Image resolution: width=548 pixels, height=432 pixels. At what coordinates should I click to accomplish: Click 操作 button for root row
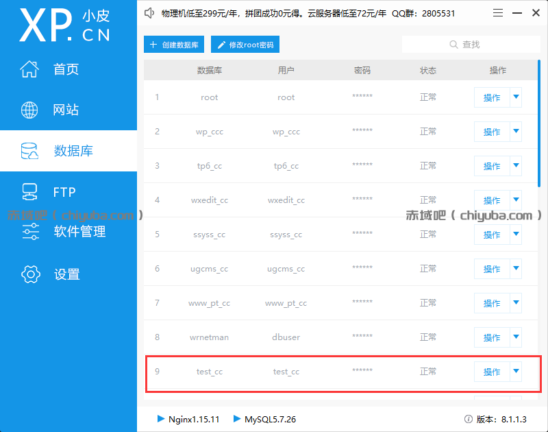click(x=492, y=97)
